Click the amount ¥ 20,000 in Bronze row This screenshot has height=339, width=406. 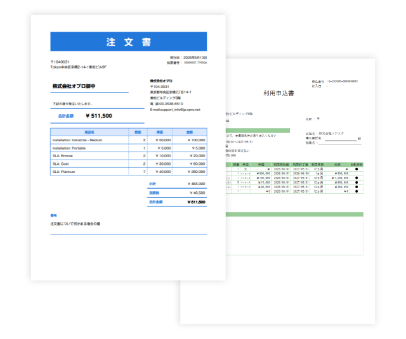click(197, 156)
